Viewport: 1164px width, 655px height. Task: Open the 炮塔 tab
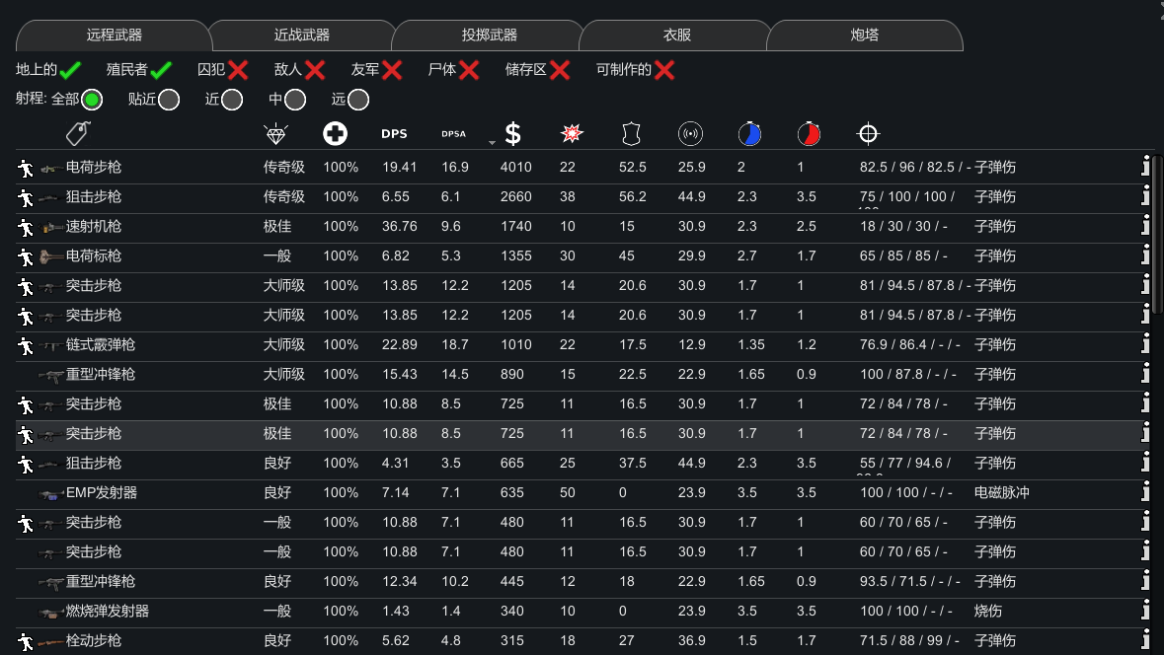[x=865, y=35]
